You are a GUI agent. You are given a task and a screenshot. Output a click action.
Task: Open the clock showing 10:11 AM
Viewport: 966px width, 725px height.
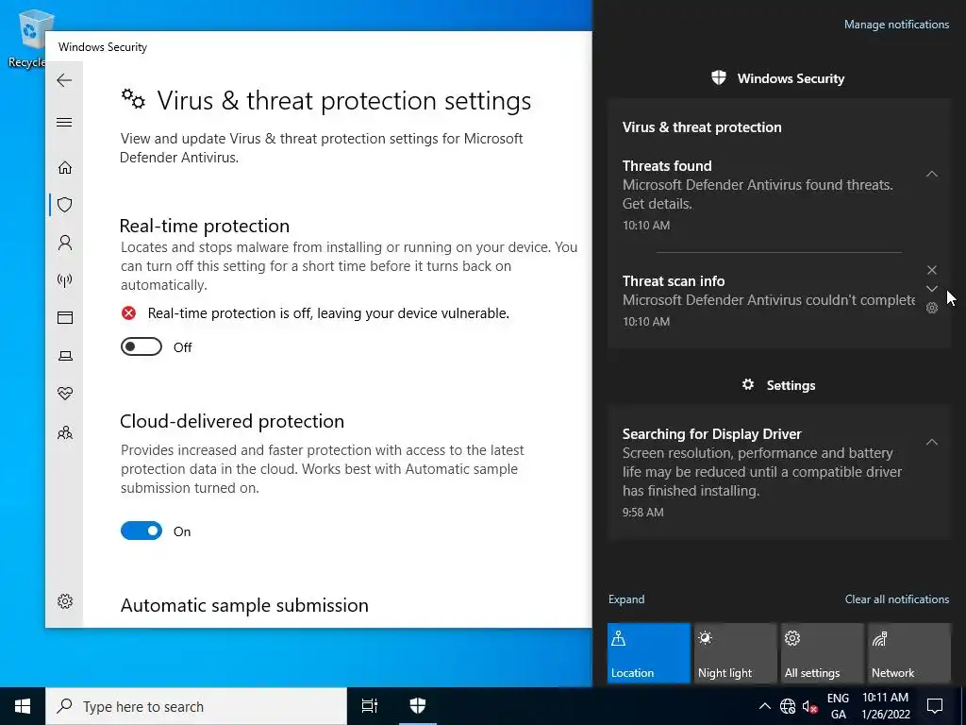point(885,706)
